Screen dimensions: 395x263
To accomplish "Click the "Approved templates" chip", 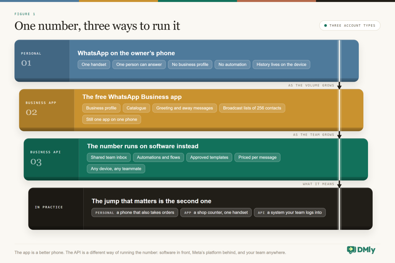I will coord(209,157).
